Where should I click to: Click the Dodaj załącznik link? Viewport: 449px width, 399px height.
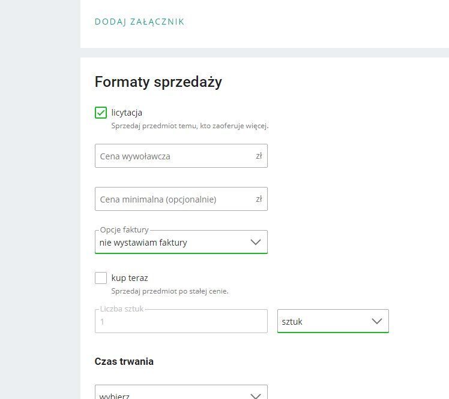[x=139, y=22]
